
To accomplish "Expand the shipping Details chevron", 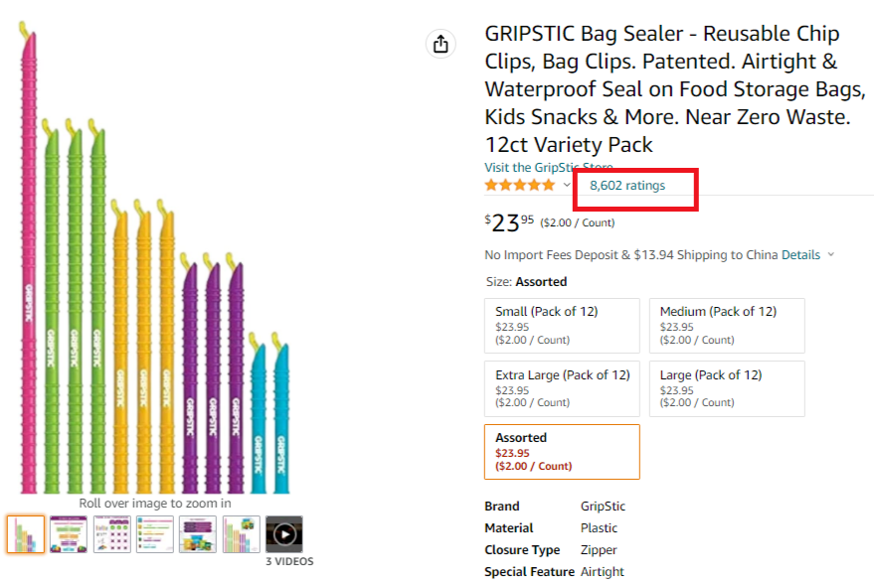I will (x=831, y=255).
